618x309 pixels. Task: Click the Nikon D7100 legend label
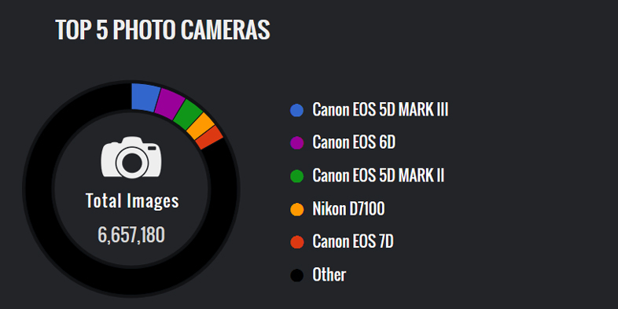[348, 209]
